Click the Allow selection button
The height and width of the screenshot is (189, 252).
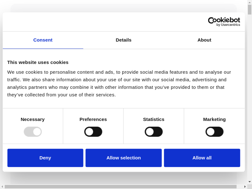123,158
